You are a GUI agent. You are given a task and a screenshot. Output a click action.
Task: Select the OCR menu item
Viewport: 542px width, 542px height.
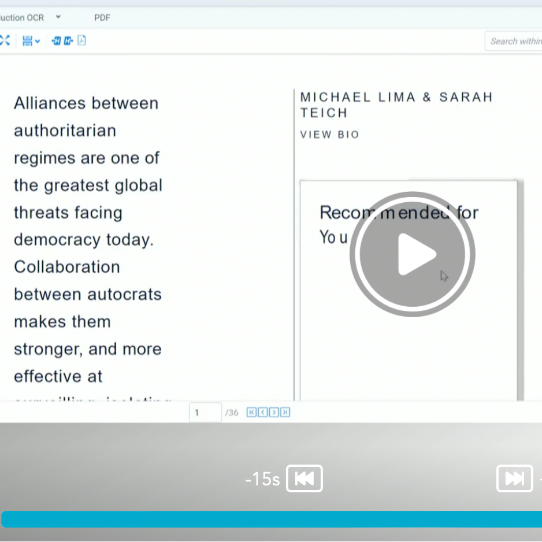click(x=23, y=17)
